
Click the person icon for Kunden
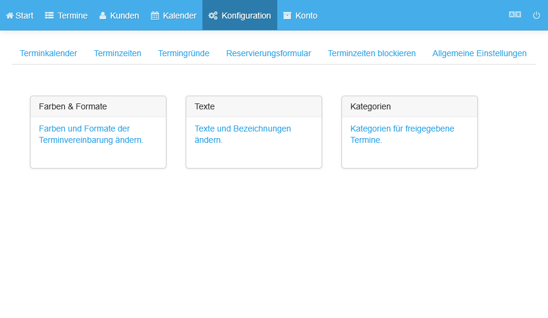[102, 16]
